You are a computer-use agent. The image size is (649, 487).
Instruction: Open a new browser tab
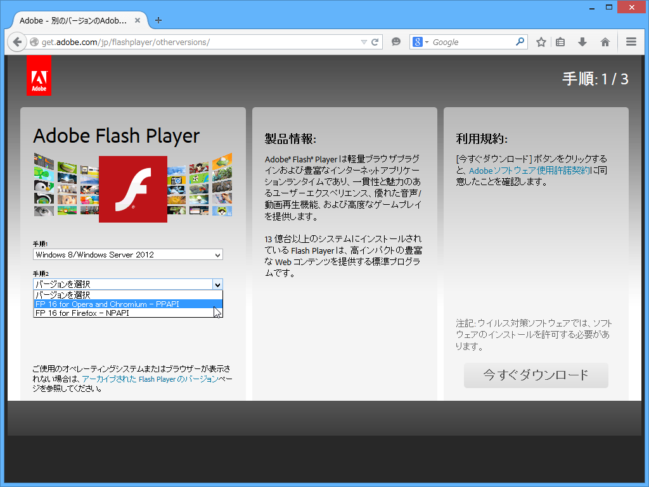point(158,20)
